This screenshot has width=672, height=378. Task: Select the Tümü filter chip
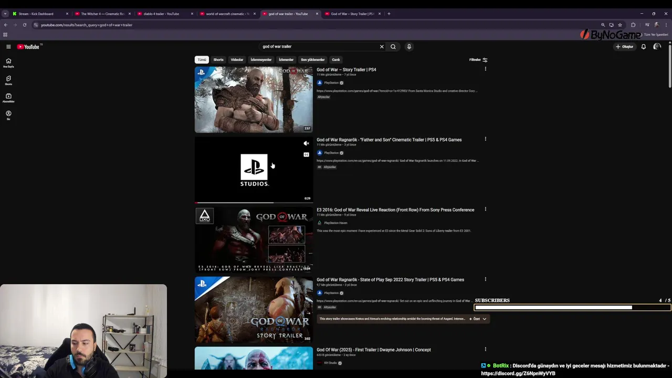tap(202, 60)
